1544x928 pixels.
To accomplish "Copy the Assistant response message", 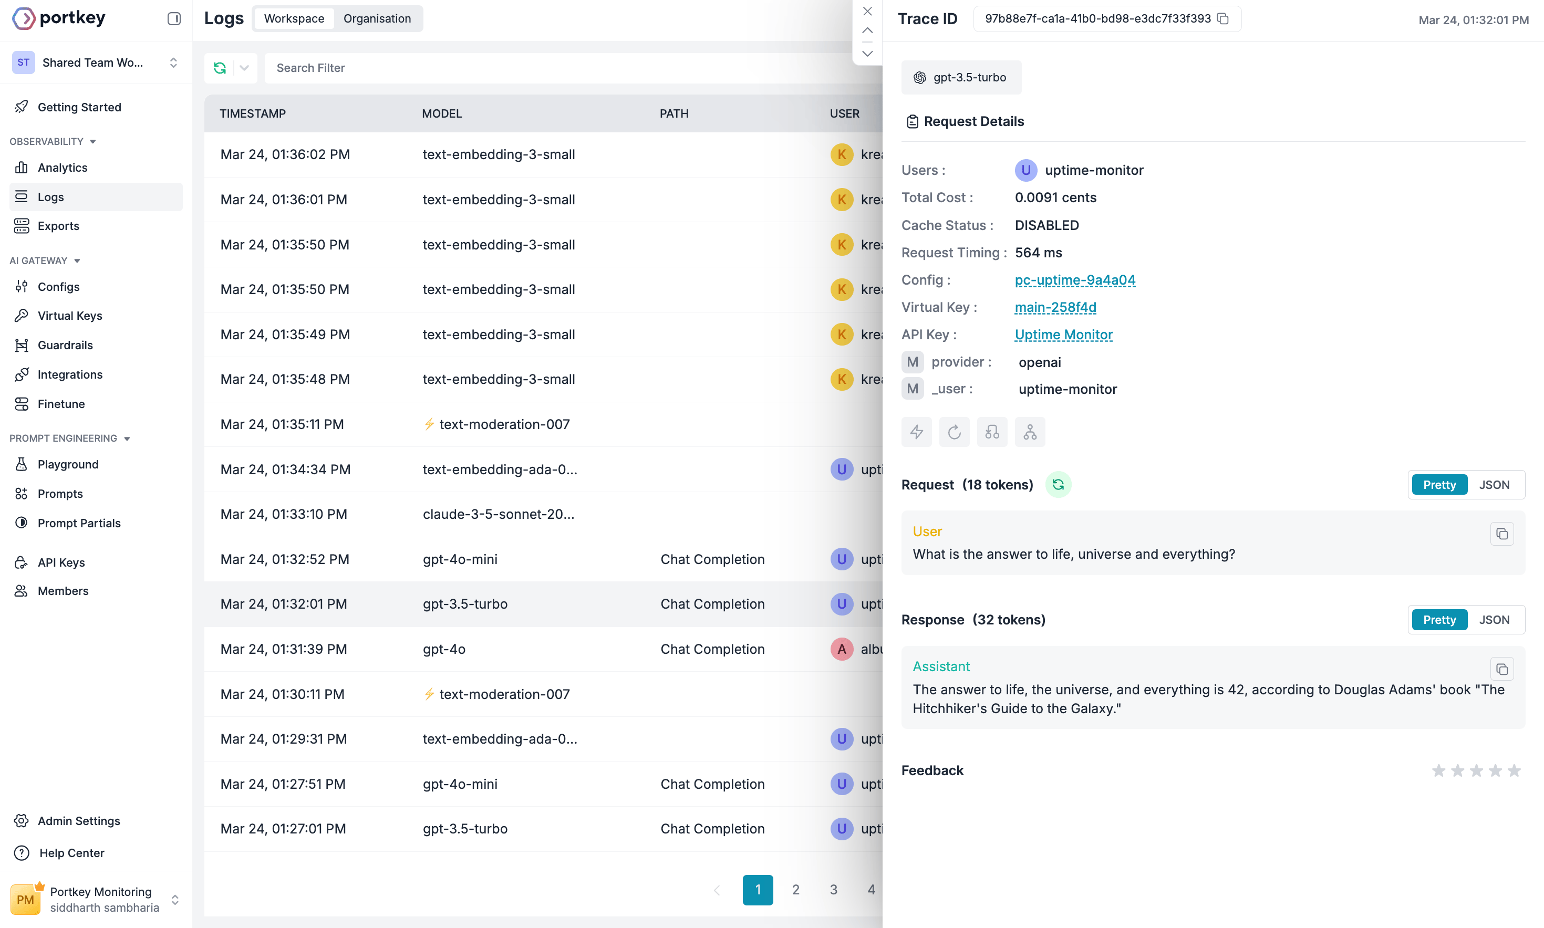I will tap(1501, 669).
